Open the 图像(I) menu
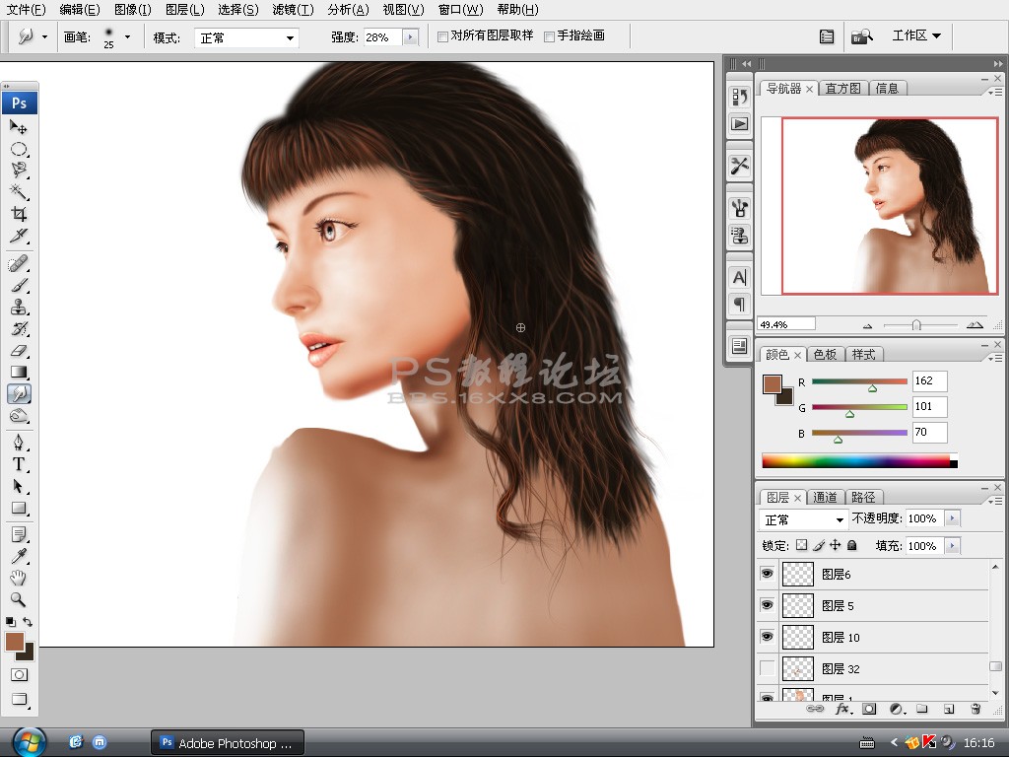 point(133,10)
